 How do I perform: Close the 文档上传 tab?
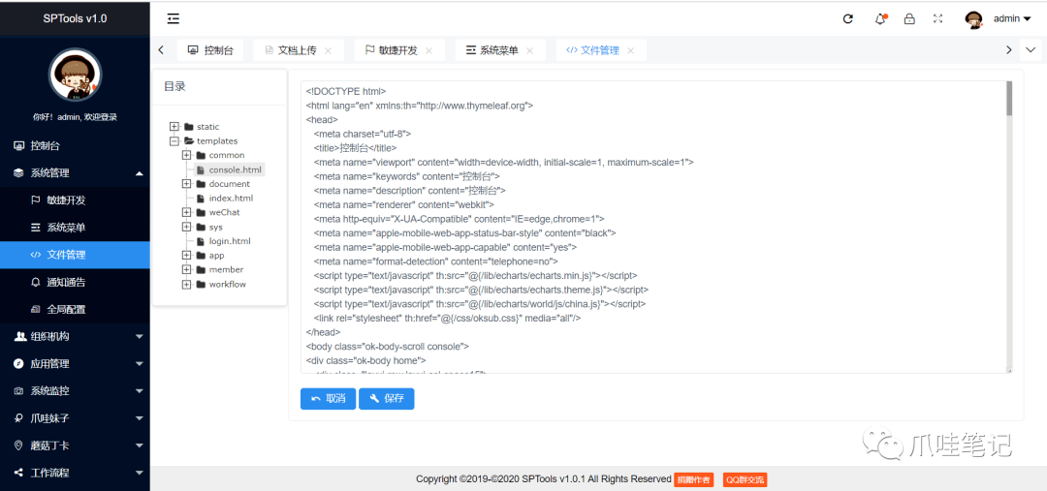328,50
